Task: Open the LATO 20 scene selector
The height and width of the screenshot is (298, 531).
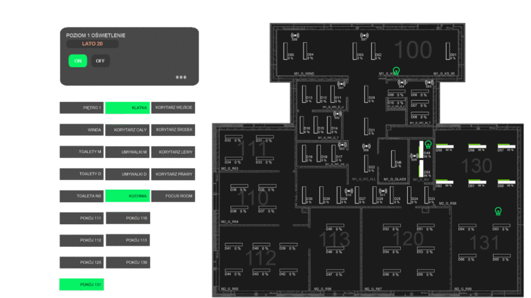Action: pyautogui.click(x=92, y=44)
